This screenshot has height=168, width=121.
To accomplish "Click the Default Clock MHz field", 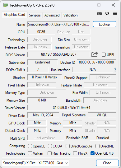I will click(37, 130).
